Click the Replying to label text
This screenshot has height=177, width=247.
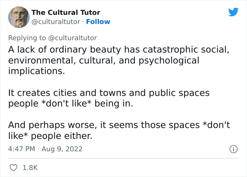click(27, 38)
